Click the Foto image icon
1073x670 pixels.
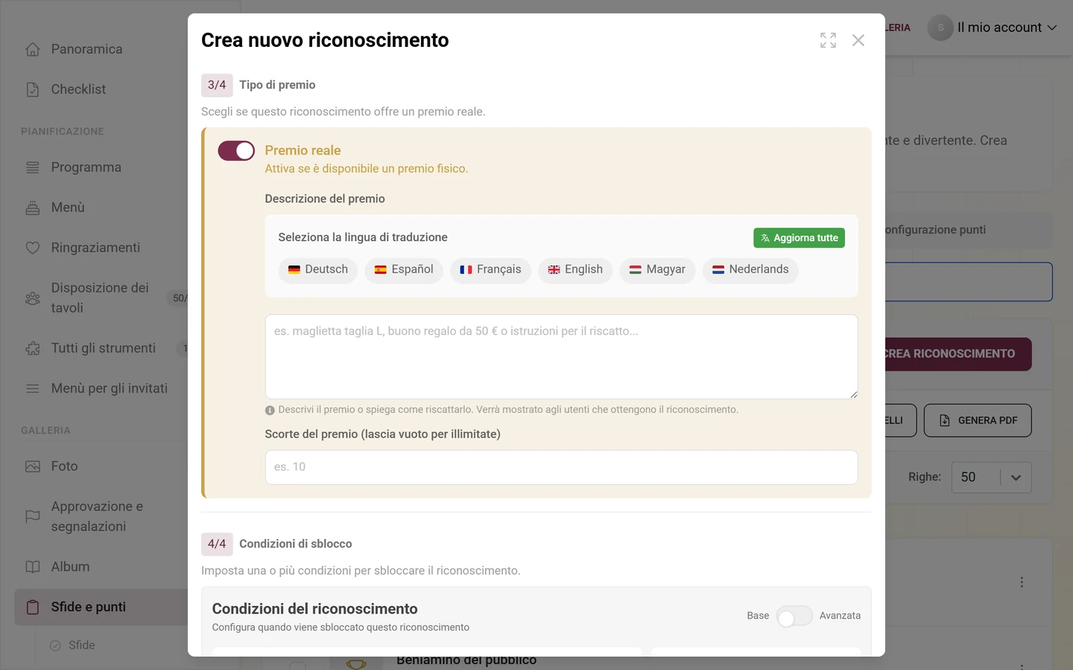pos(33,467)
